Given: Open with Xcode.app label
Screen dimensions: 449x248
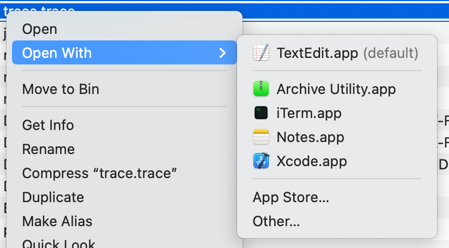Looking at the screenshot, I should [312, 161].
